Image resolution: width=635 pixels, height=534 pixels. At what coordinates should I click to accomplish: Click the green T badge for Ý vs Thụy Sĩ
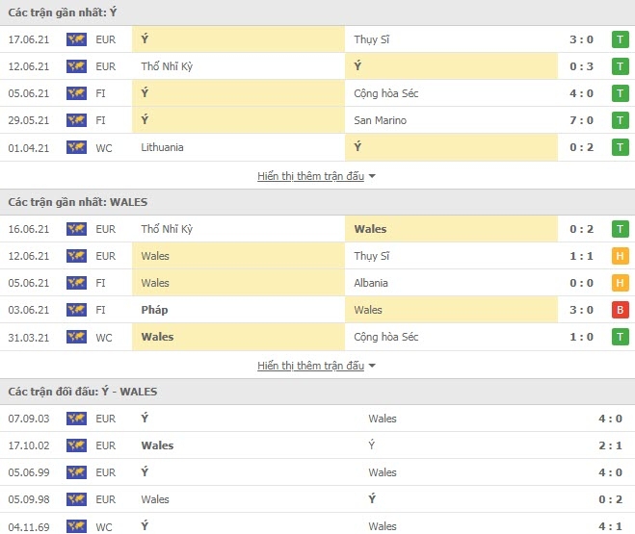coord(620,39)
